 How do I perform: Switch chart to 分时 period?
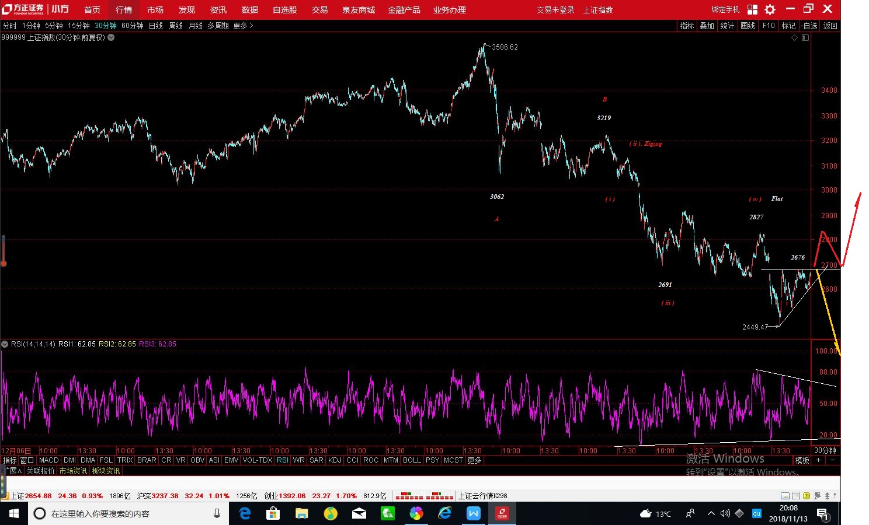10,26
